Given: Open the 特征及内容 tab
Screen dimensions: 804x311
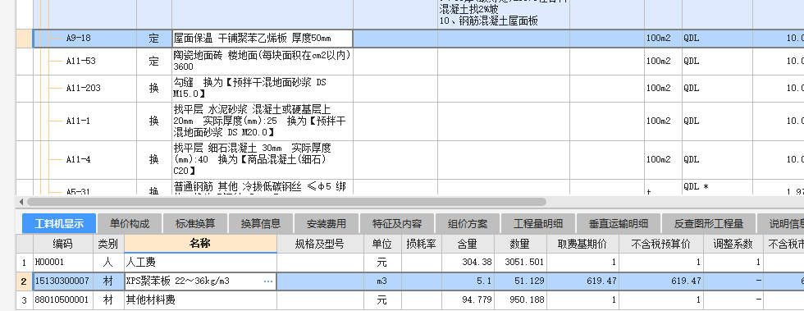Looking at the screenshot, I should point(397,224).
